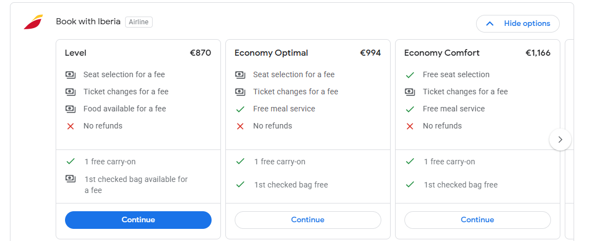Screen dimensions: 616x241
Task: Click the Iberia airline logo
Action: pos(33,22)
